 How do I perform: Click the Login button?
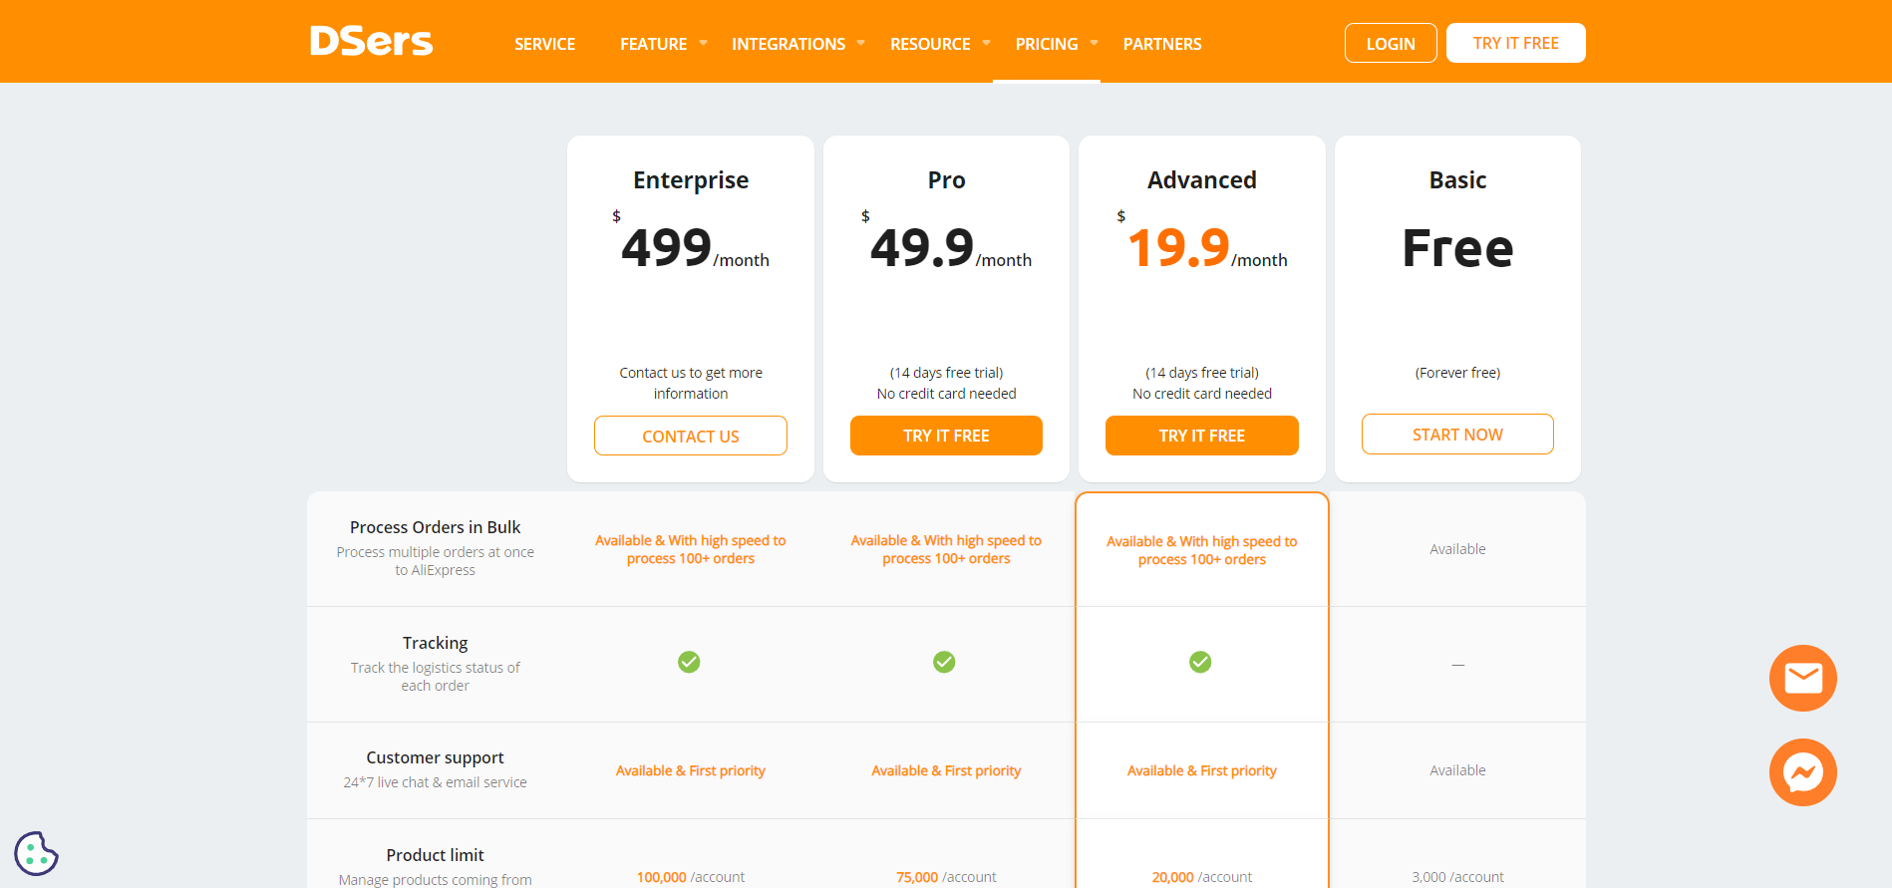click(x=1390, y=43)
